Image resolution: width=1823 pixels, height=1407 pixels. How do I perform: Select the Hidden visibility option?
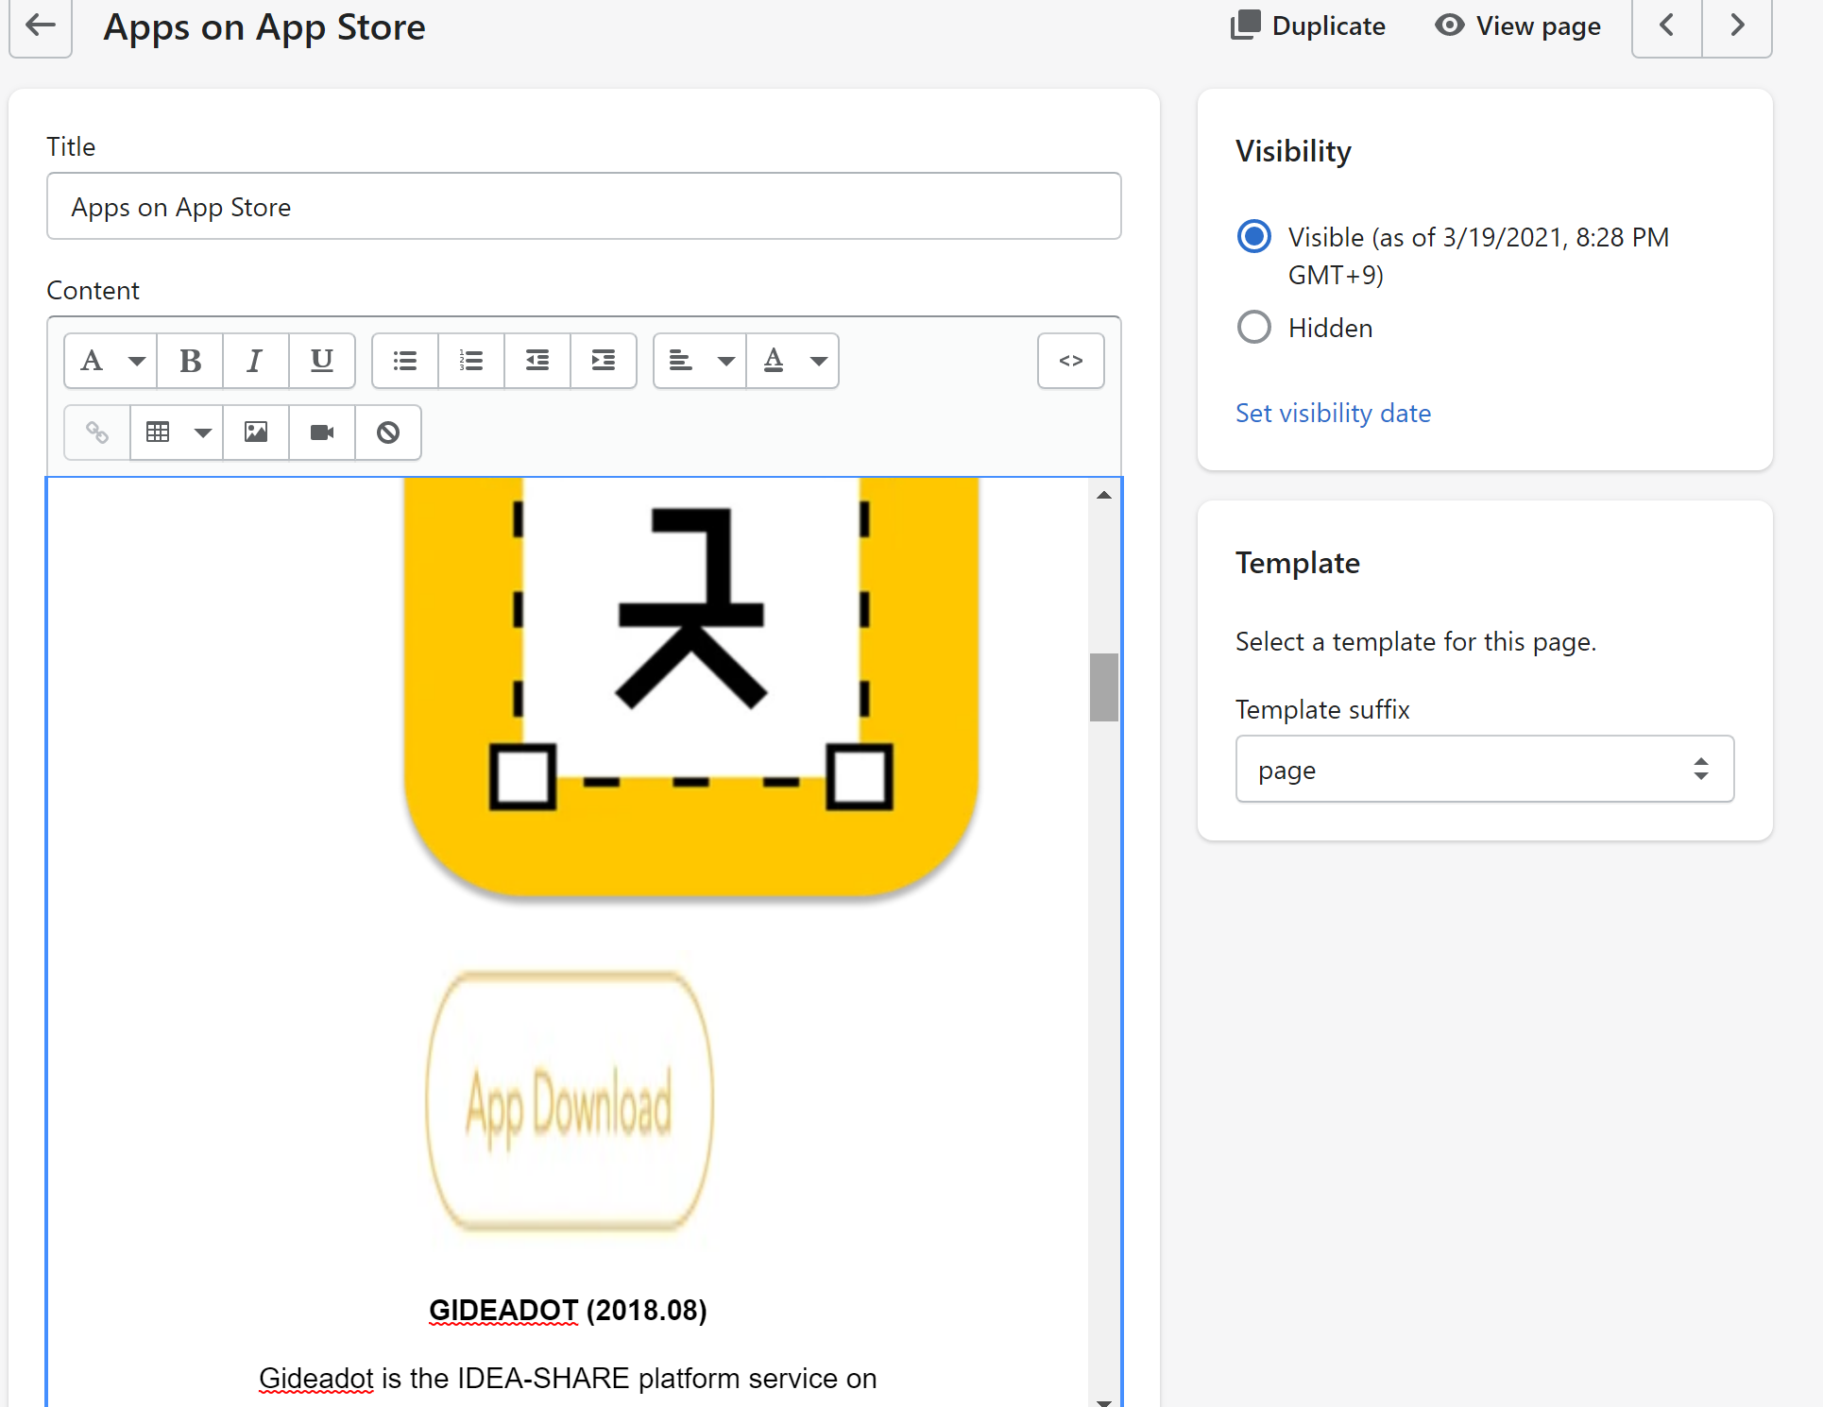click(x=1253, y=328)
